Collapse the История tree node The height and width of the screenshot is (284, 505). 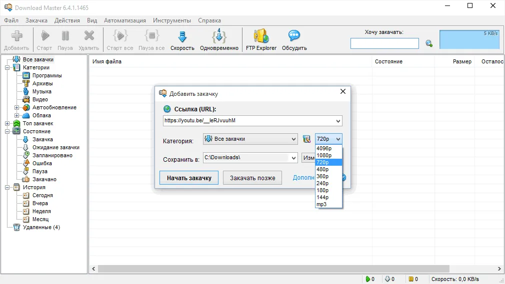[x=7, y=187]
